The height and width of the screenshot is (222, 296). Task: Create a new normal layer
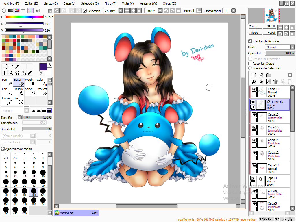254,75
